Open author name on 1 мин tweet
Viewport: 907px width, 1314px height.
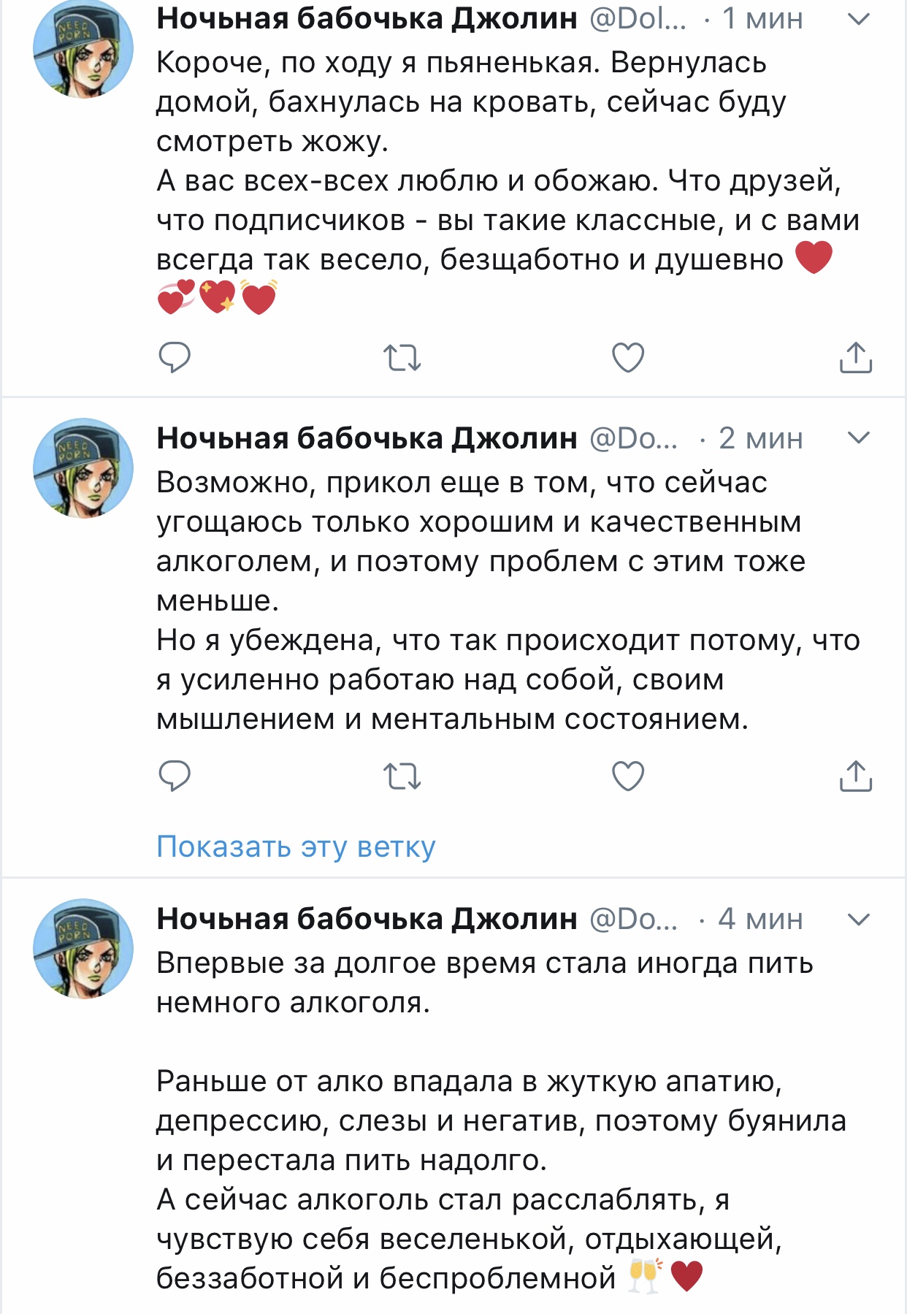(x=367, y=19)
